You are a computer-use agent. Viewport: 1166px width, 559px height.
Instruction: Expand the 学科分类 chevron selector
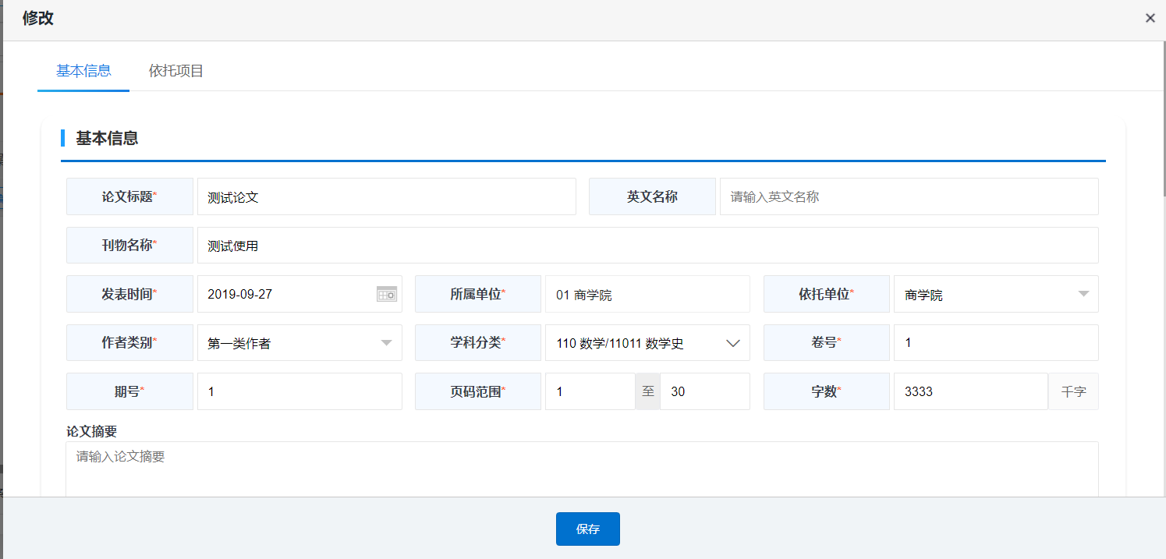pyautogui.click(x=733, y=343)
